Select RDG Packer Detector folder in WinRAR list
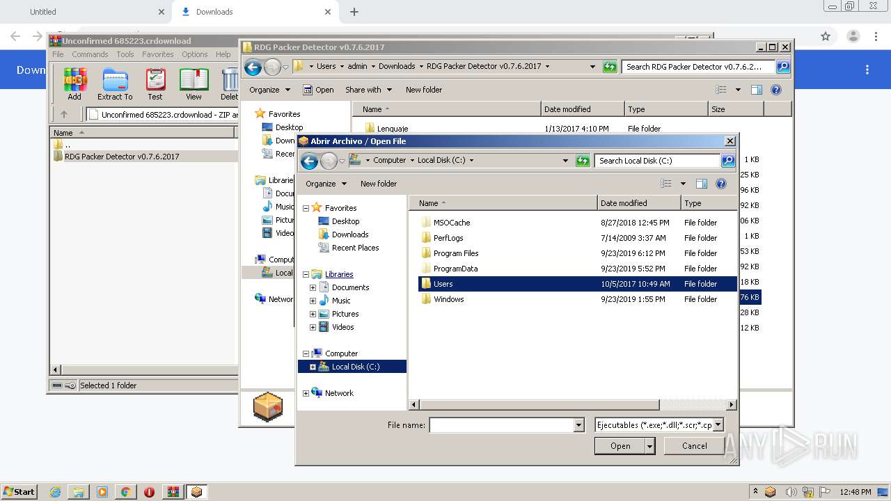Viewport: 891px width, 501px height. (122, 157)
